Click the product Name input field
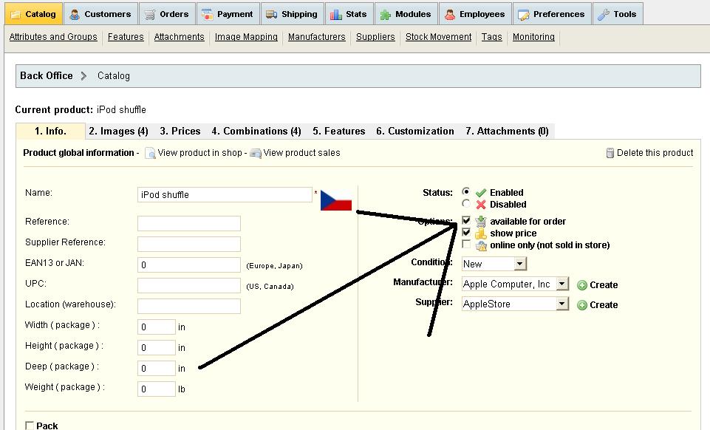Screen dimensions: 710x430 click(225, 194)
